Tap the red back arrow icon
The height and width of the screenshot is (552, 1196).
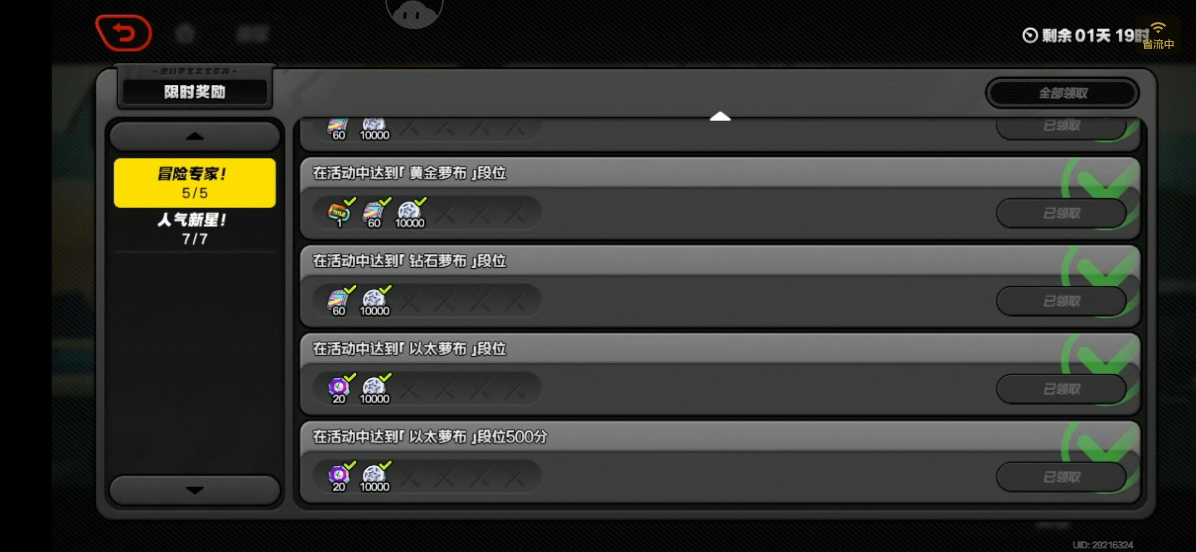124,33
